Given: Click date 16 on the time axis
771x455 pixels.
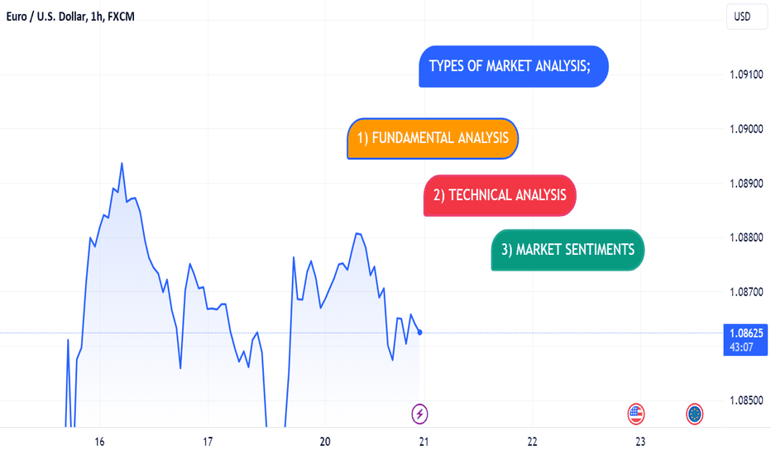Looking at the screenshot, I should 99,442.
